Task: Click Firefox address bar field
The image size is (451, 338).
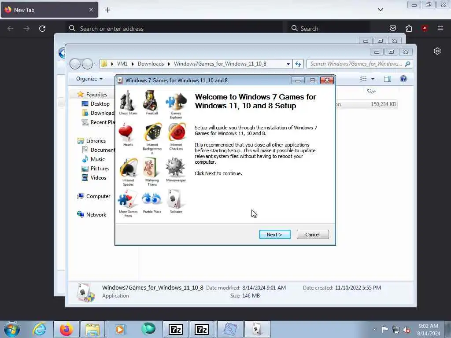Action: [x=174, y=29]
